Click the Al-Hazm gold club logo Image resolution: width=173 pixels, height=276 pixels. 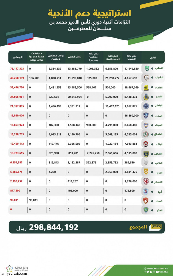[x=147, y=172]
